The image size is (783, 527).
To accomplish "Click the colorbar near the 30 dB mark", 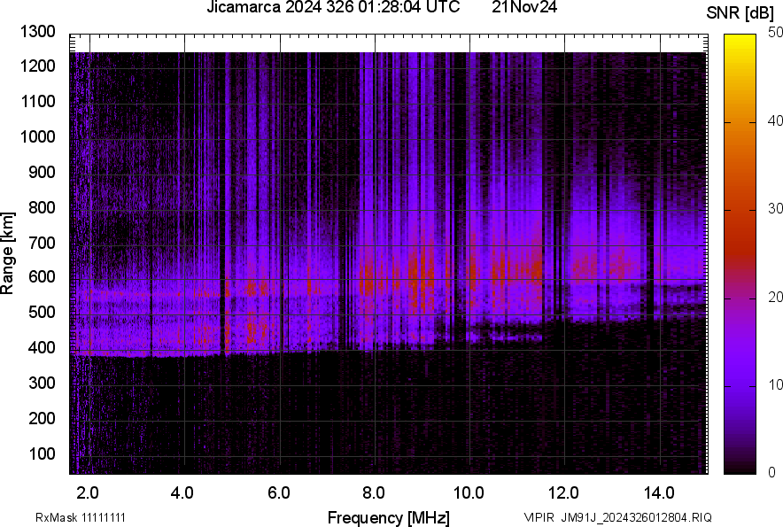I will [740, 209].
